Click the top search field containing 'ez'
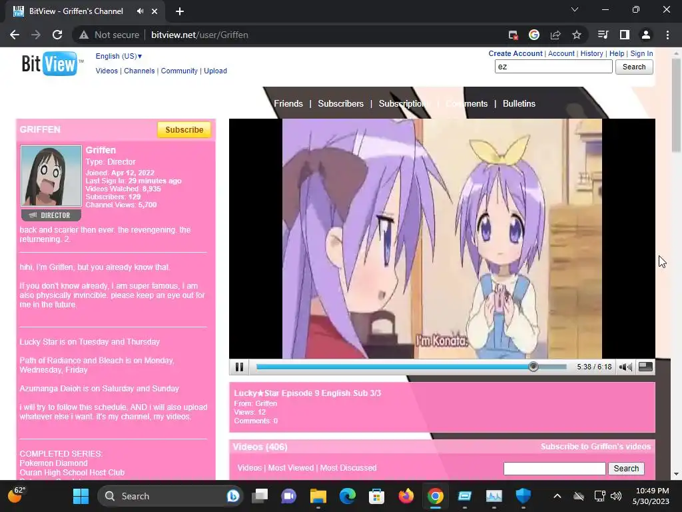The image size is (682, 512). (x=553, y=67)
